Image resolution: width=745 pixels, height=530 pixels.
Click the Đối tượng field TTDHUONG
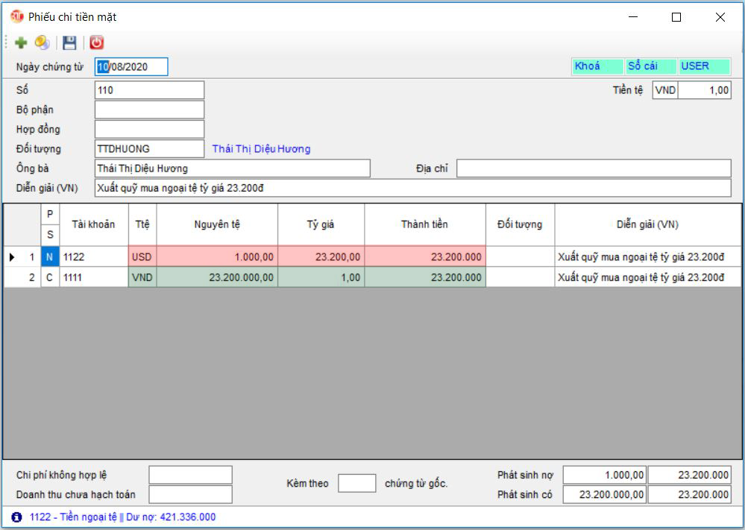pos(149,149)
